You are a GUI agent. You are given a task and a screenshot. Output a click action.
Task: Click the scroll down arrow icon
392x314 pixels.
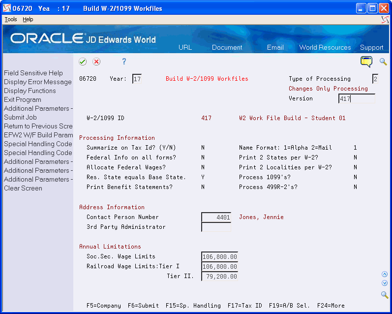385,283
